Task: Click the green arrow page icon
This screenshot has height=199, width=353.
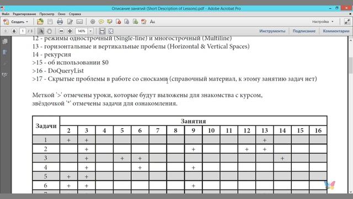Action: pos(135,22)
